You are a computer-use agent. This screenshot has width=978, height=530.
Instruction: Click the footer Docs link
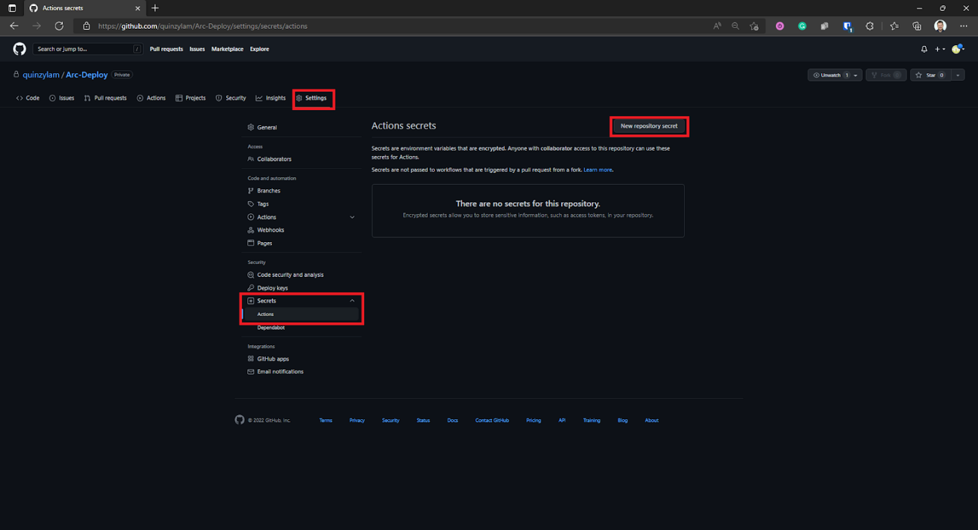(x=452, y=421)
